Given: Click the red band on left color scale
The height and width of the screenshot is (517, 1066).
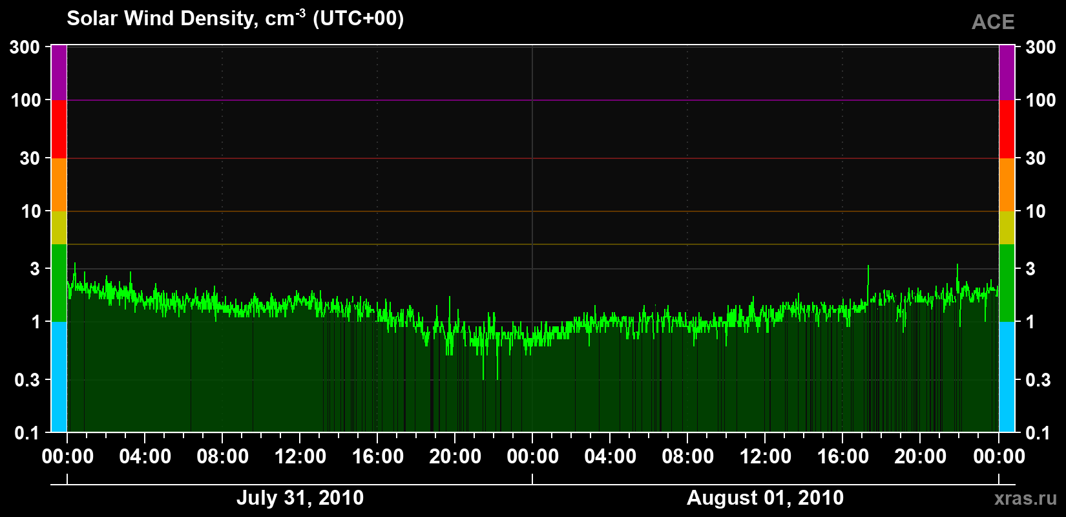Looking at the screenshot, I should tap(59, 129).
